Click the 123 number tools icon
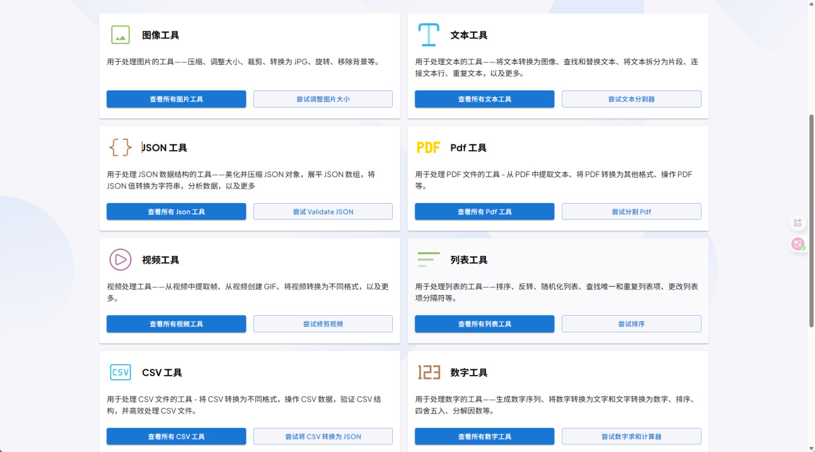This screenshot has height=452, width=815. [429, 372]
